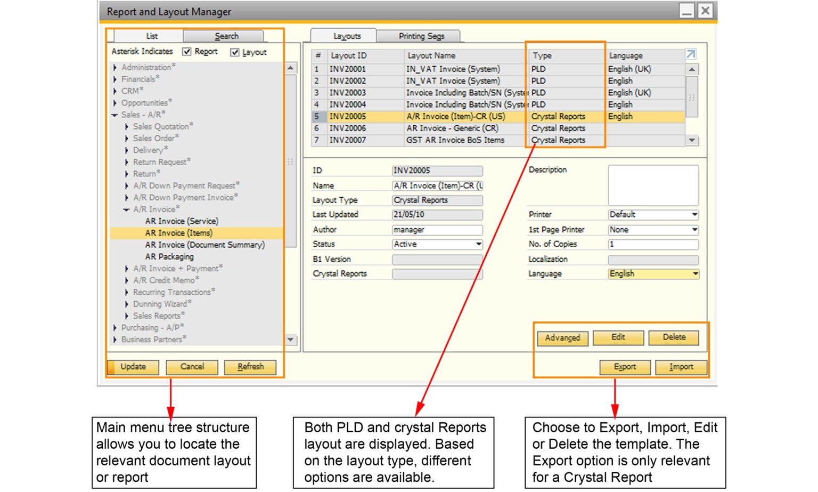
Task: Select the Layouts tab
Action: tap(344, 36)
